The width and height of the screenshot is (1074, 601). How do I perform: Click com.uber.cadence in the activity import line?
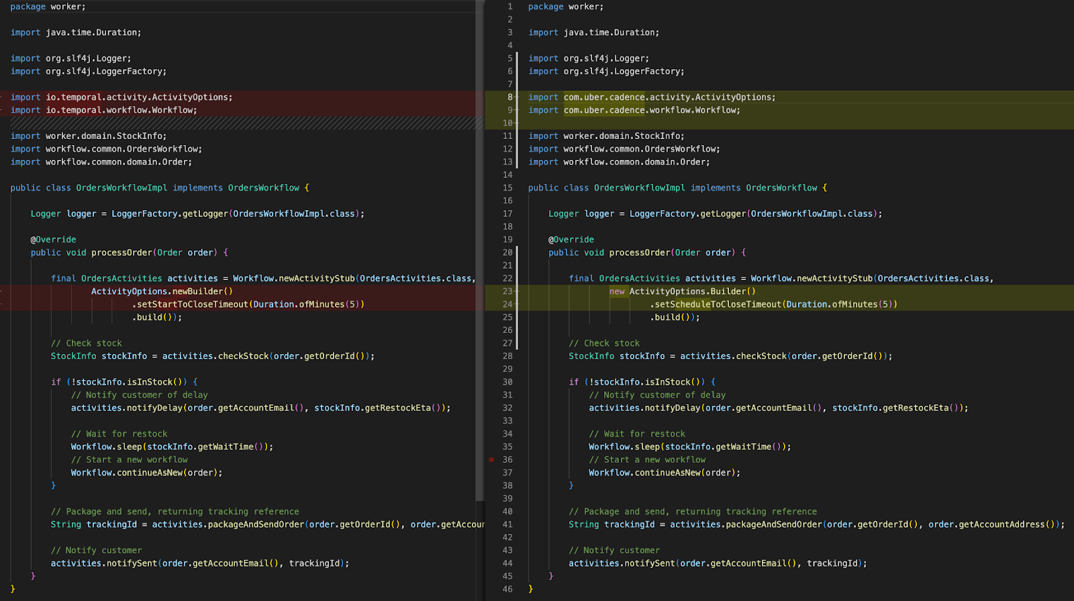604,97
